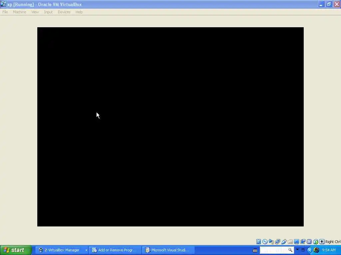Restore down the VirtualBox VM window
341x255 pixels.
point(329,4)
